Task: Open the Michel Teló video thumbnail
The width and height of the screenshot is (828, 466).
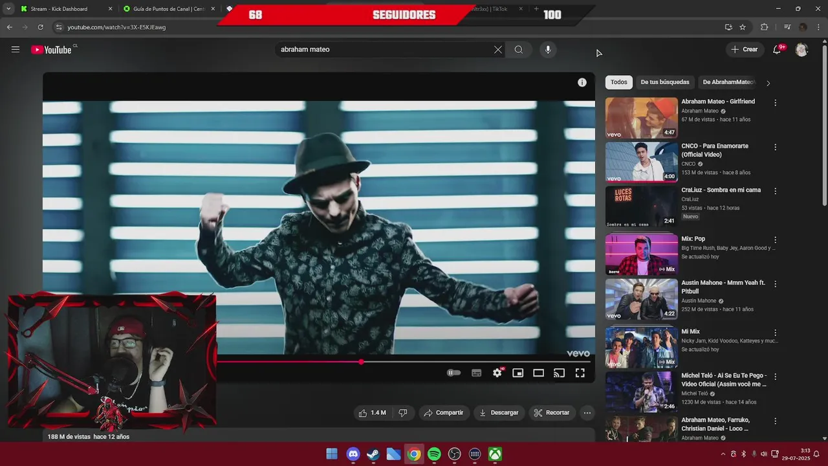Action: tap(642, 392)
